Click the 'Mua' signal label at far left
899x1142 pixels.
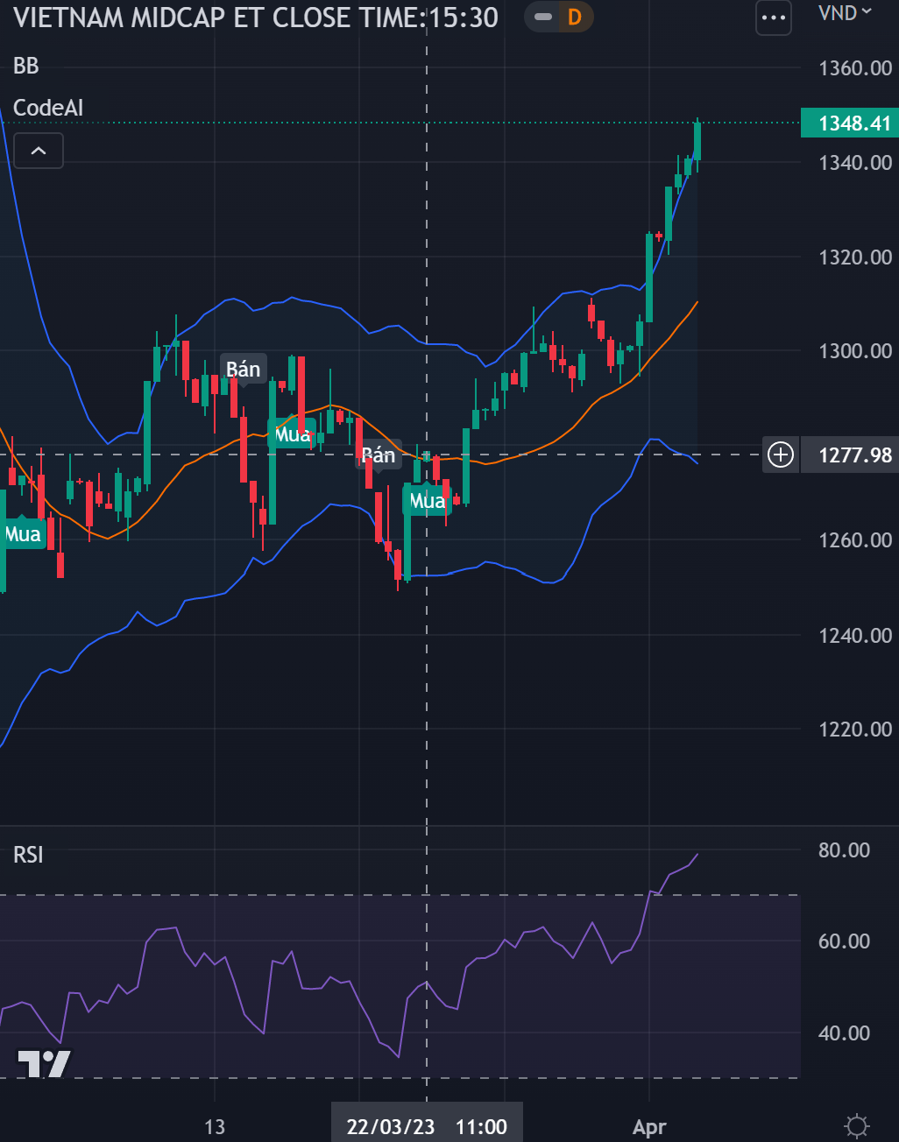coord(23,534)
